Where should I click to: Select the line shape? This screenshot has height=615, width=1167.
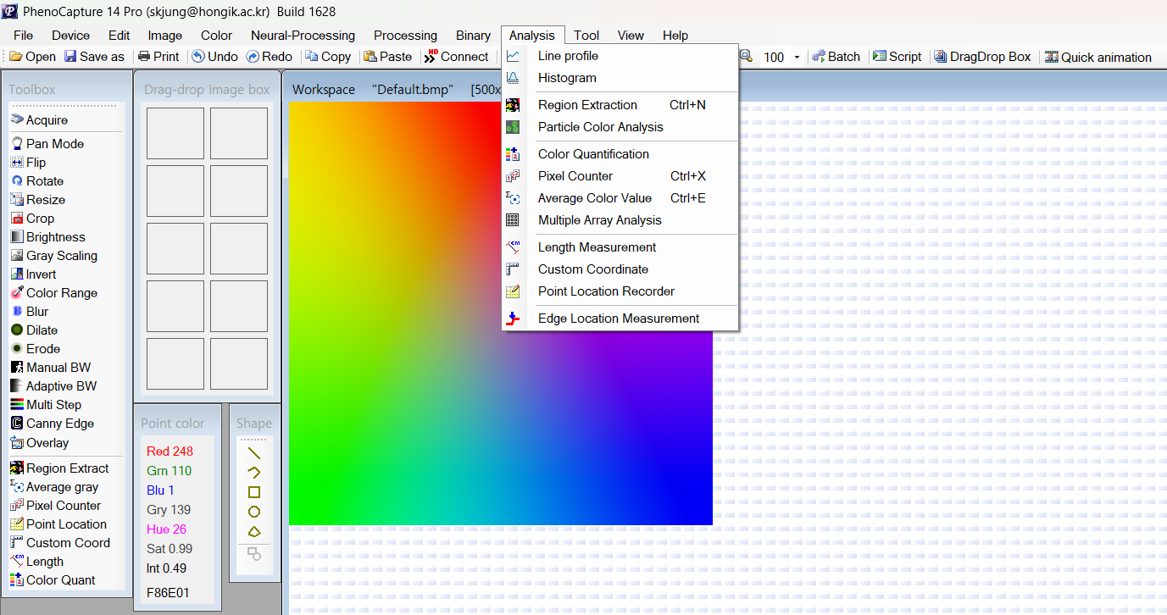253,453
